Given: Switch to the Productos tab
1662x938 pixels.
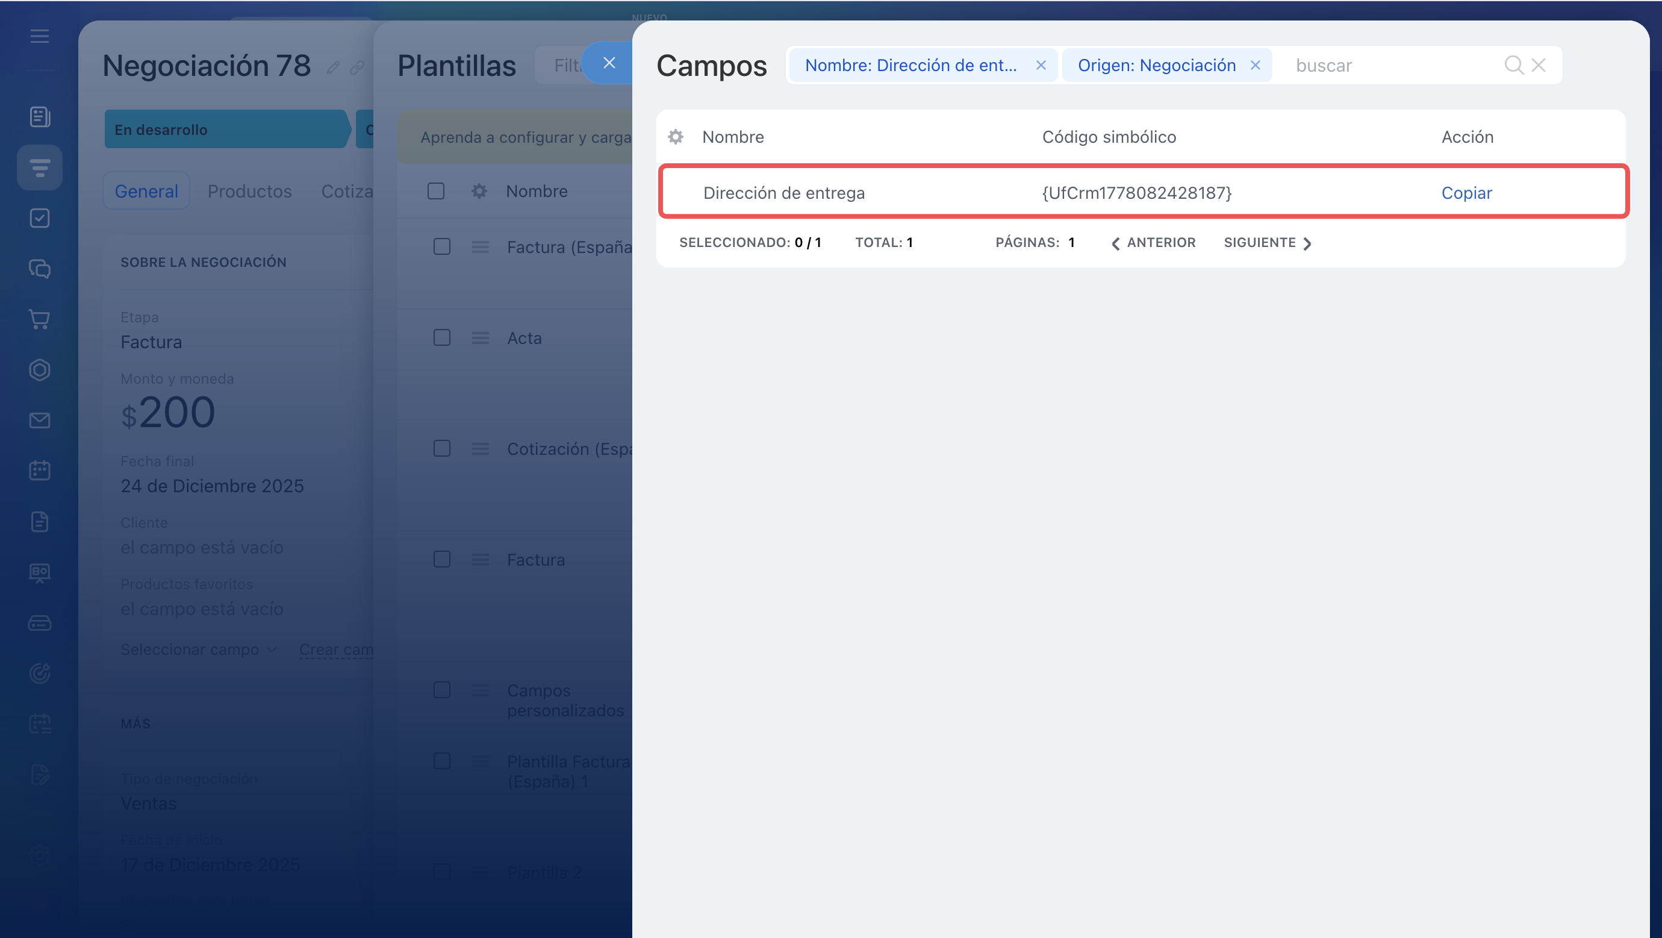Looking at the screenshot, I should coord(250,191).
